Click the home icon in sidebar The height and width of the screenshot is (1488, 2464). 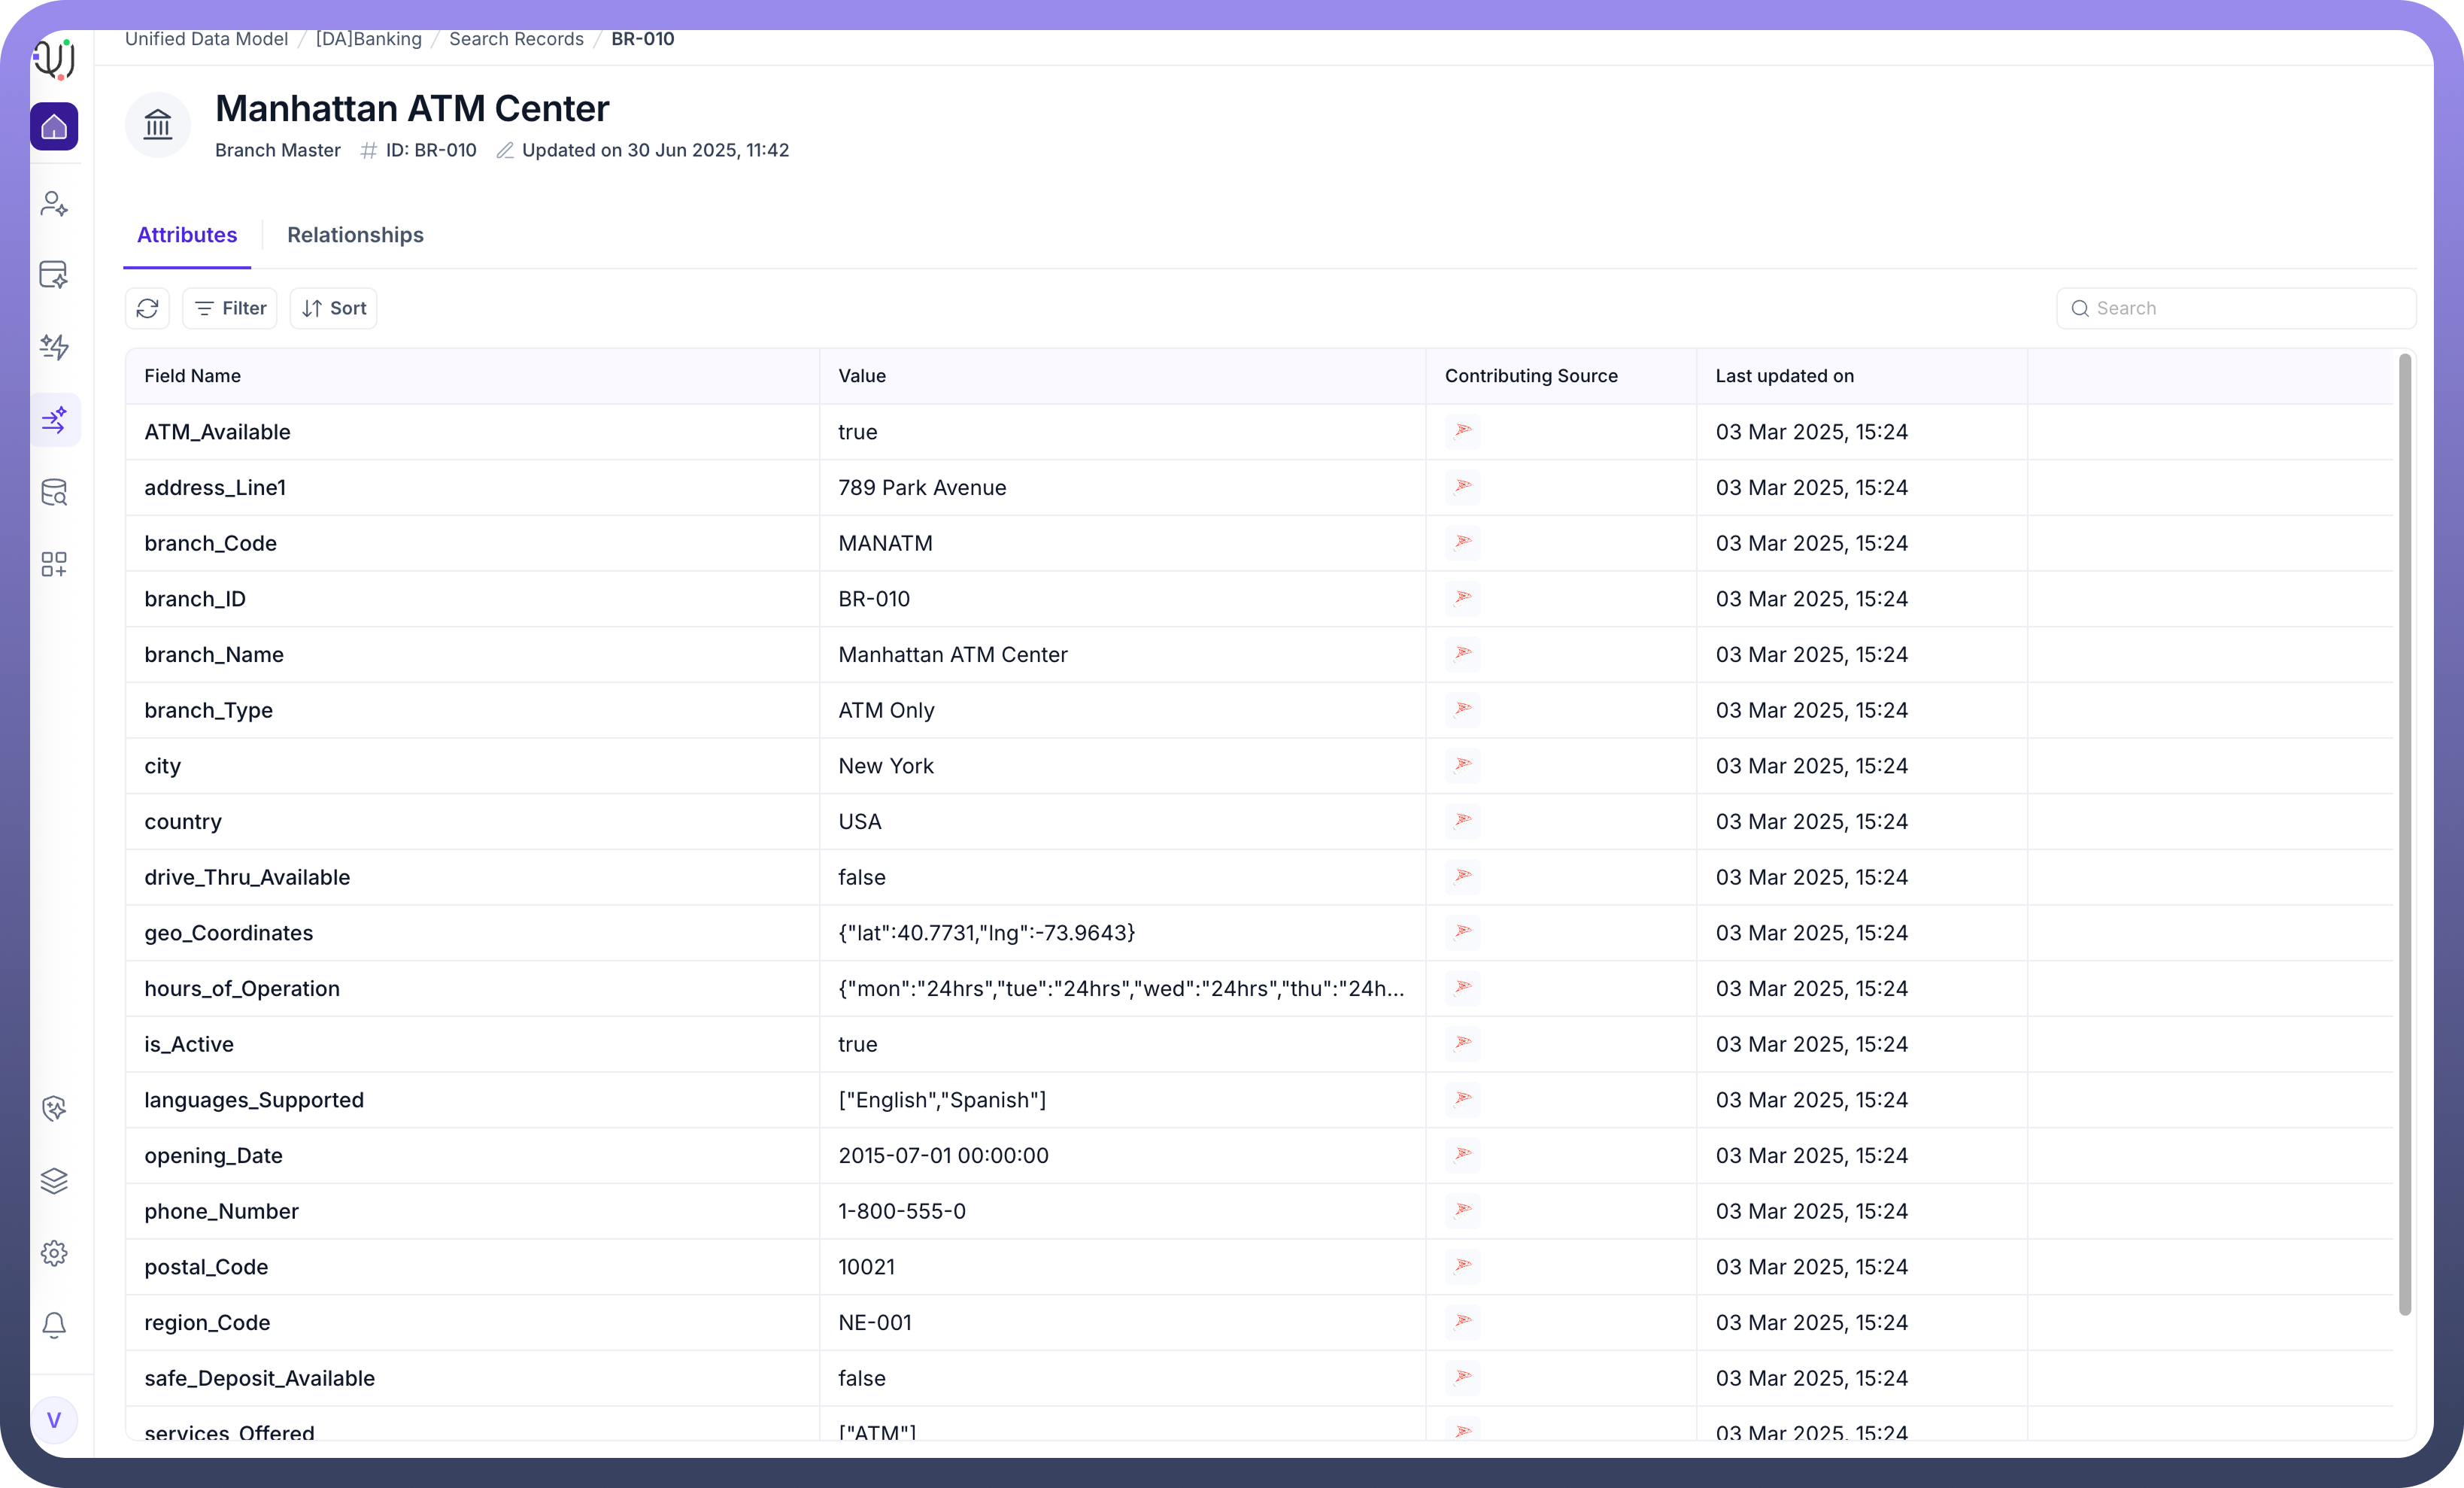point(54,127)
